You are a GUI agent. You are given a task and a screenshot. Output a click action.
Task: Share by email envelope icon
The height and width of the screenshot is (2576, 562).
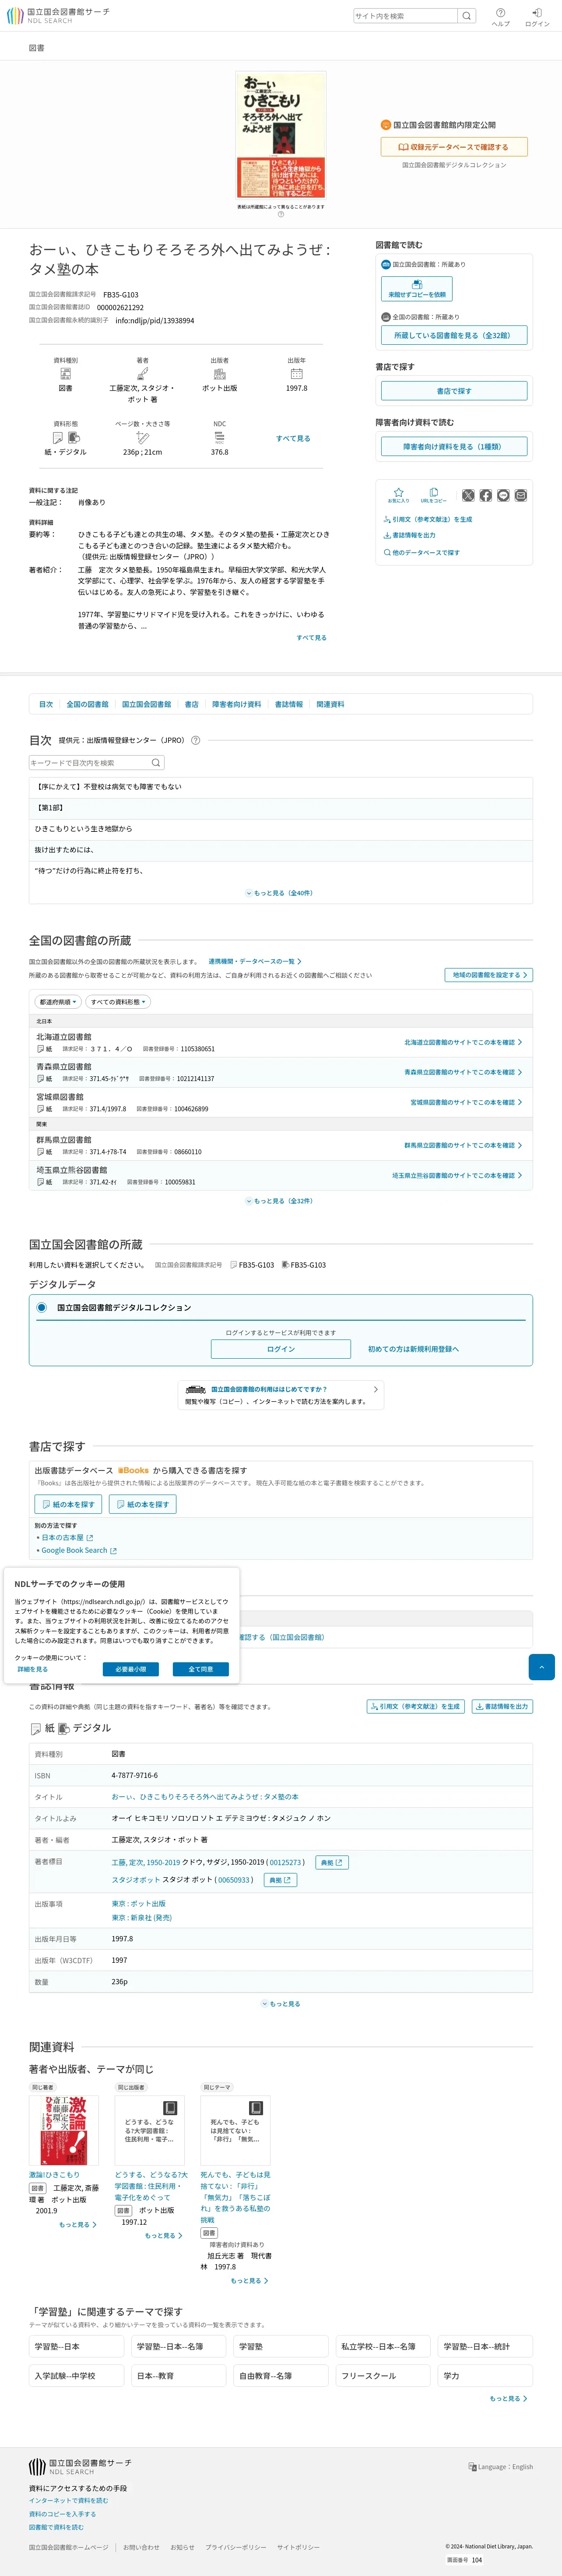click(520, 495)
